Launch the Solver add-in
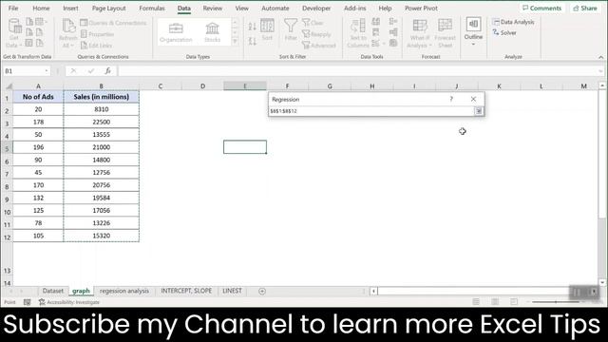This screenshot has height=342, width=608. point(504,33)
